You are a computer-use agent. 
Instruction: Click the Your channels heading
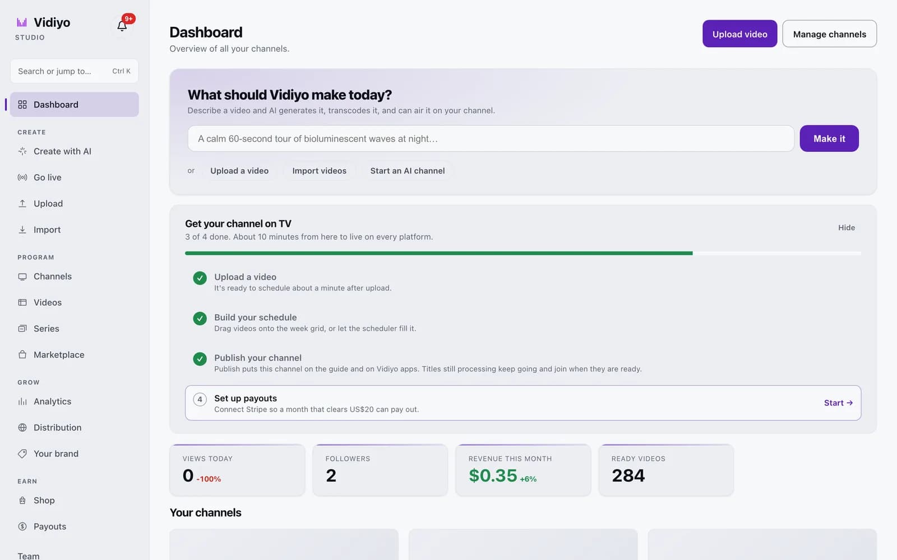tap(205, 512)
